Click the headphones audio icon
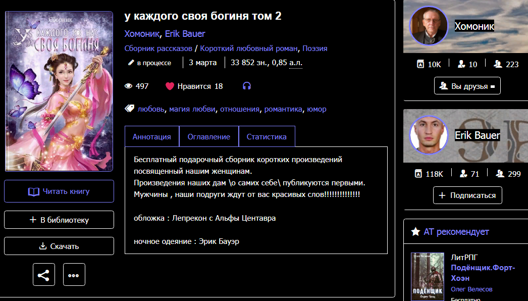 pyautogui.click(x=247, y=86)
